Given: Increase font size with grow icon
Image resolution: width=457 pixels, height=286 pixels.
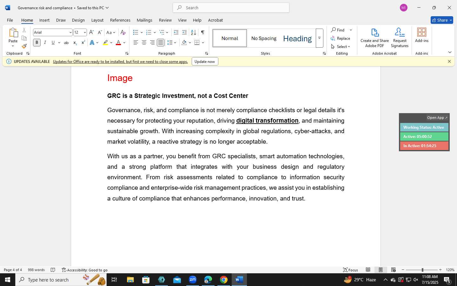Looking at the screenshot, I should 91,32.
